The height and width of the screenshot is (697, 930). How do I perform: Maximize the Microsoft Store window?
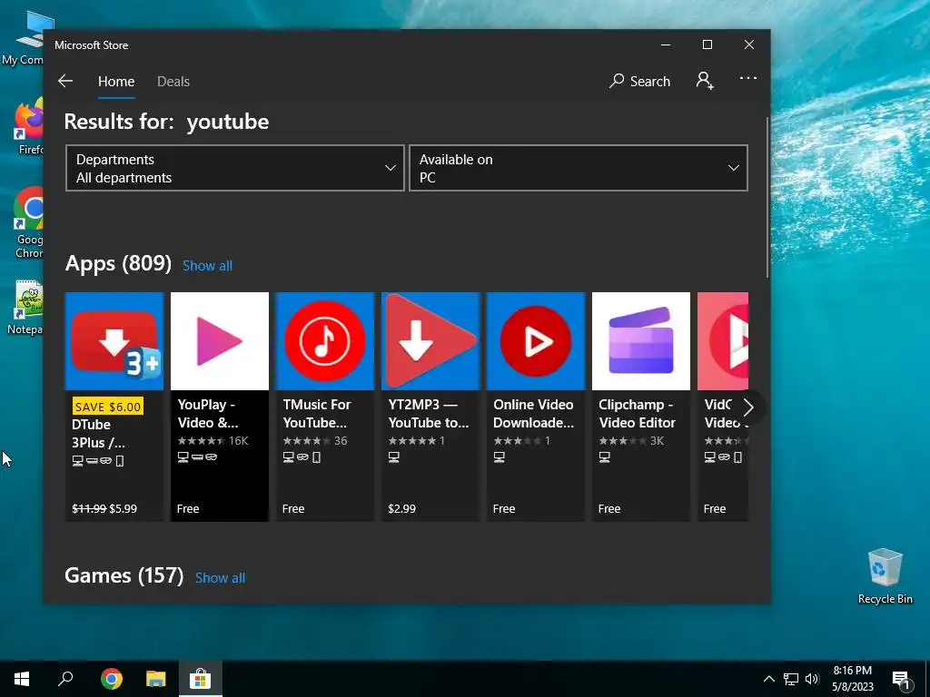pos(707,45)
